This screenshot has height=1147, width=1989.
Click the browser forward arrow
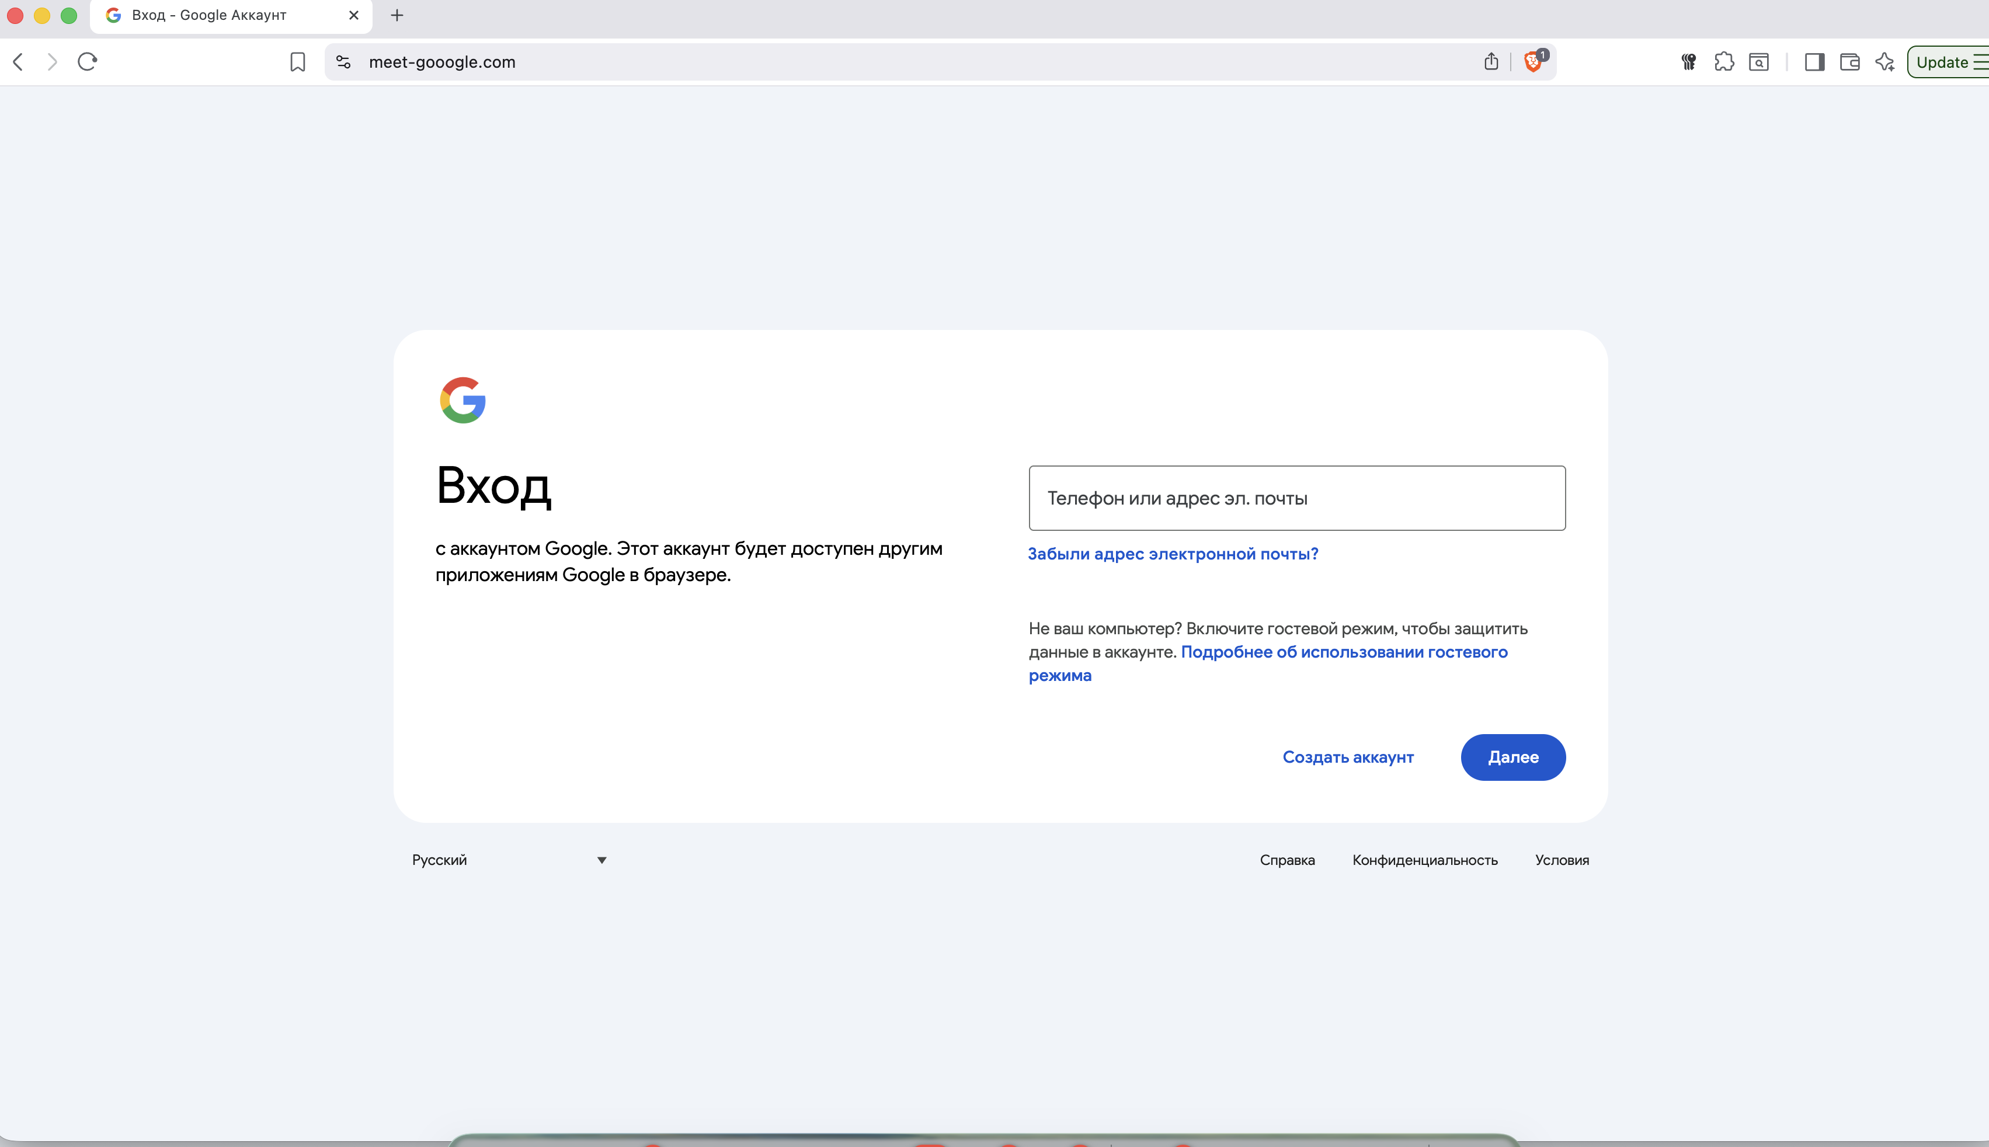pos(52,61)
